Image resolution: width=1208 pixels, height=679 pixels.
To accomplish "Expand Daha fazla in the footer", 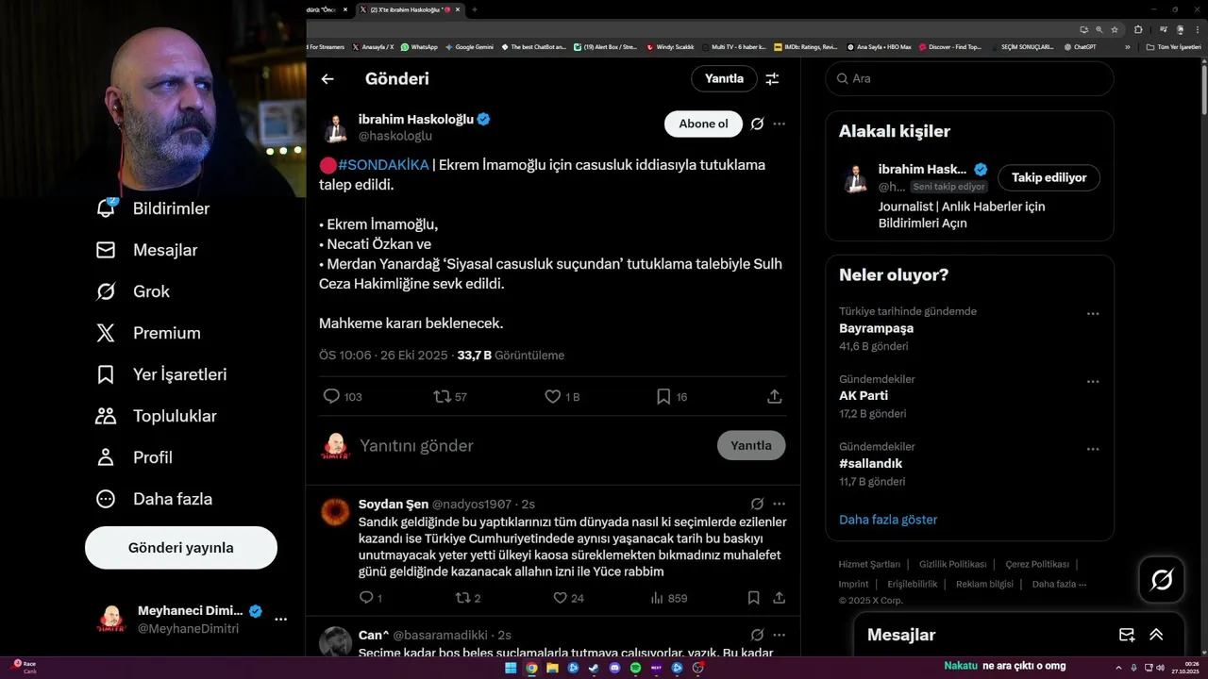I will [1059, 584].
